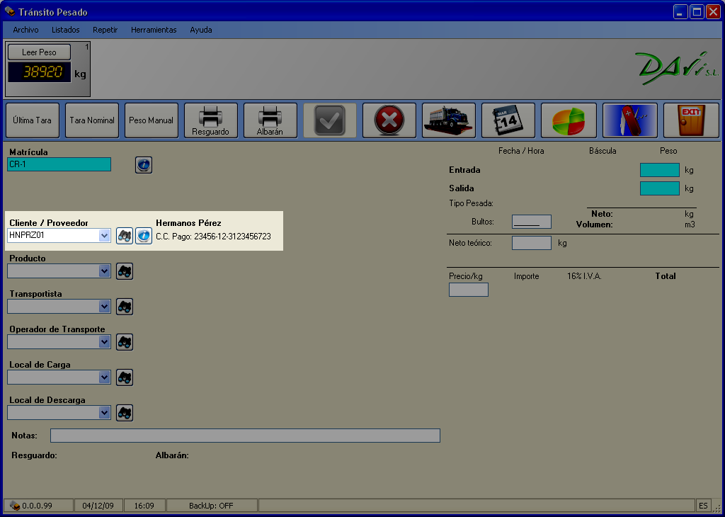Image resolution: width=725 pixels, height=517 pixels.
Task: Click the Resguardo printer icon
Action: (211, 120)
